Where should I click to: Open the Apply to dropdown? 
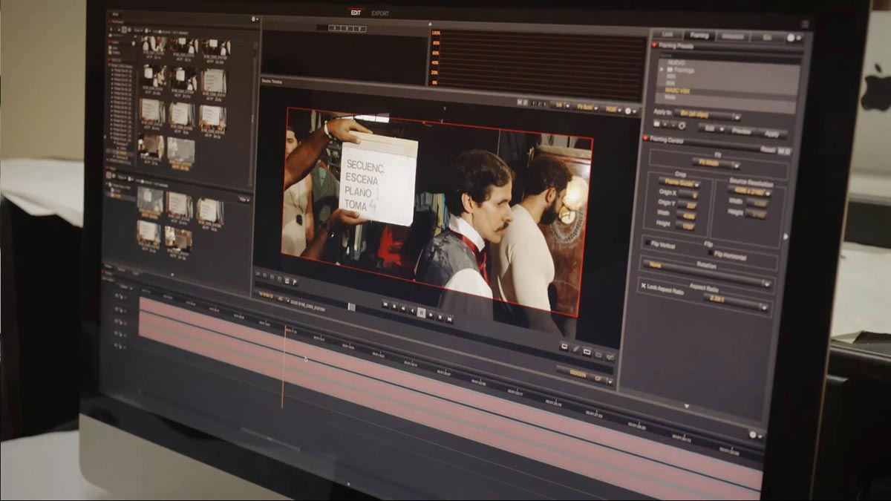[x=709, y=115]
